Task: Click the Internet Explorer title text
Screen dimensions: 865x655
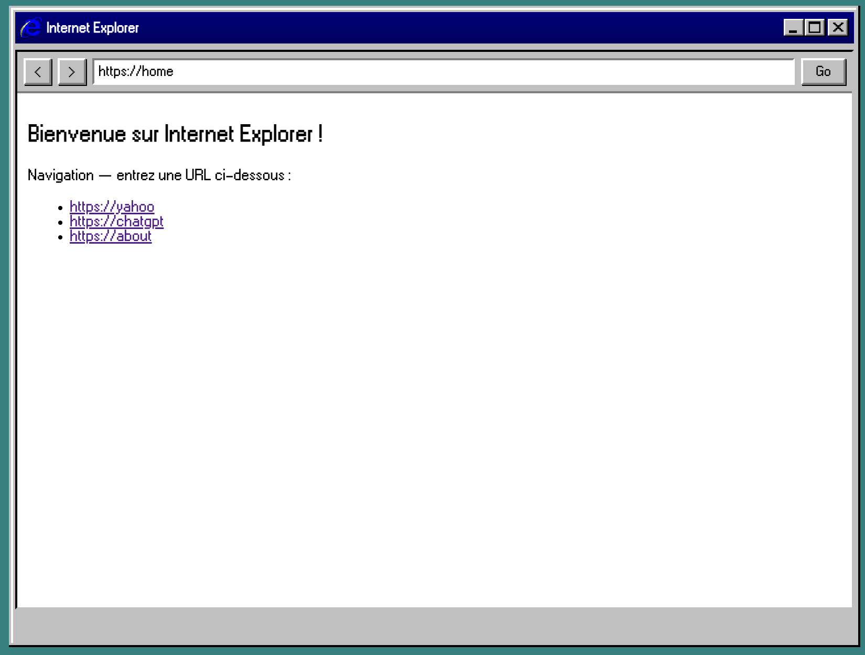Action: pyautogui.click(x=92, y=27)
